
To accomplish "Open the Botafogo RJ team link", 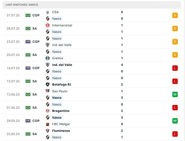I will pos(62,84).
